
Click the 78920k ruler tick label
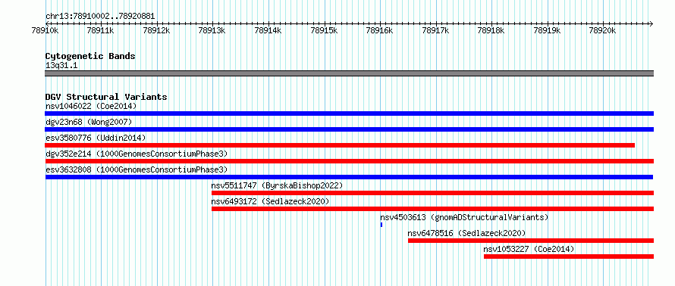pos(603,30)
